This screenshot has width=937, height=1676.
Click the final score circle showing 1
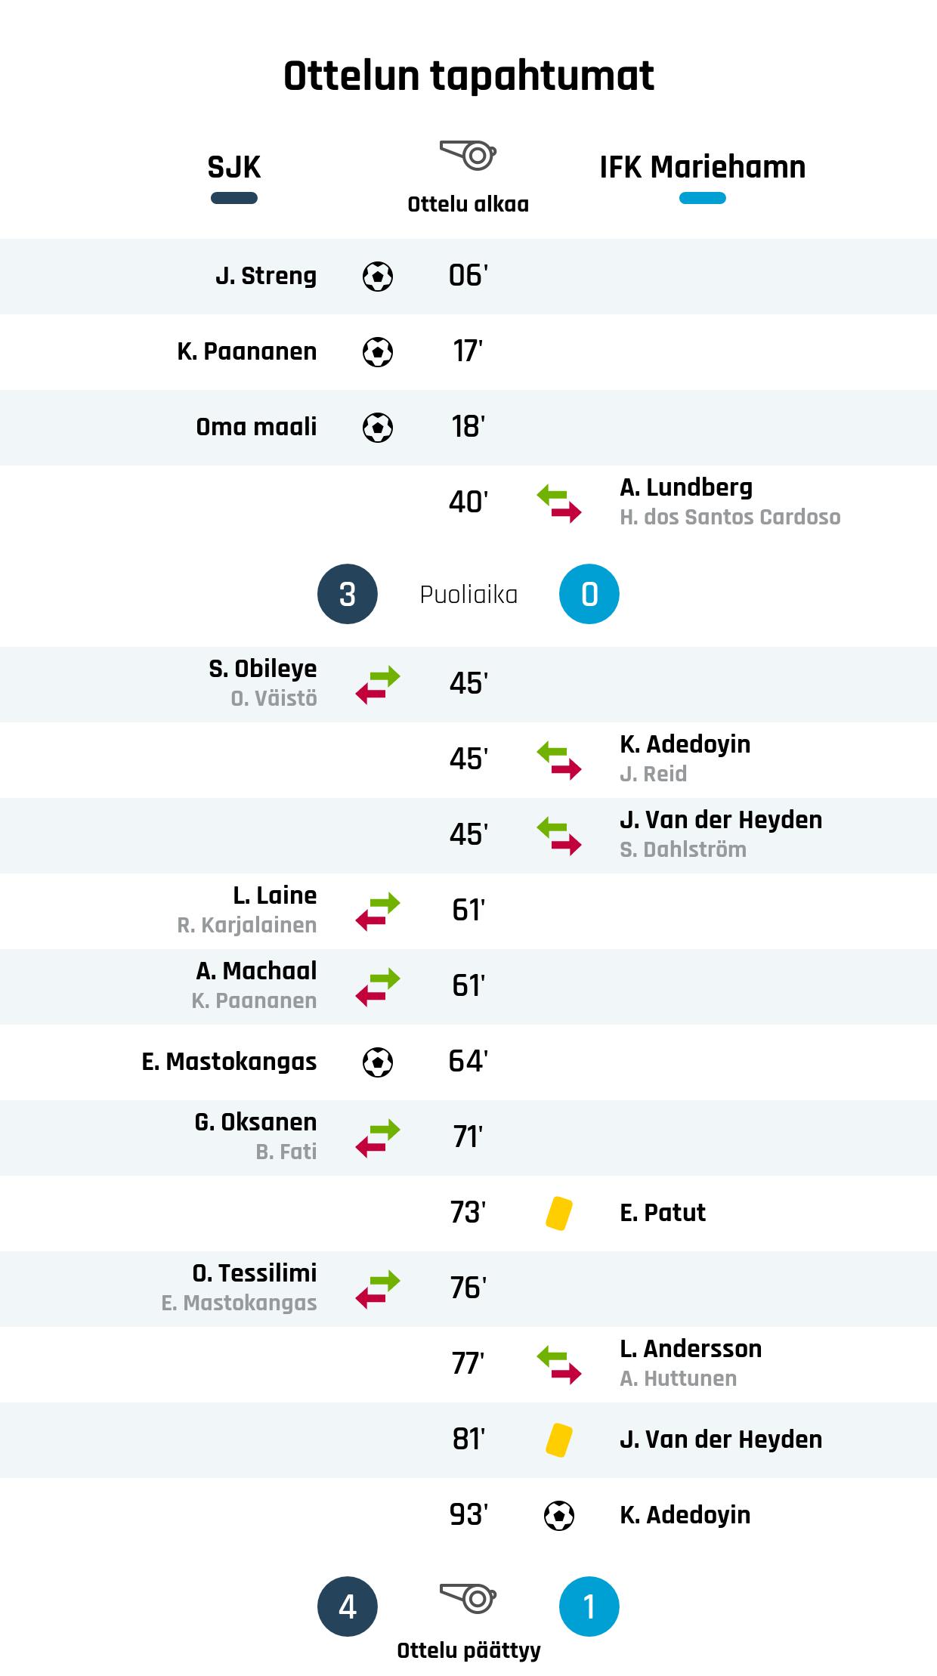[x=589, y=1606]
